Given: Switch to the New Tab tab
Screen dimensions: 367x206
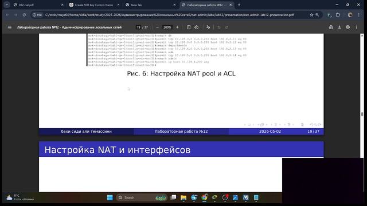Looking at the screenshot, I should (150, 5).
